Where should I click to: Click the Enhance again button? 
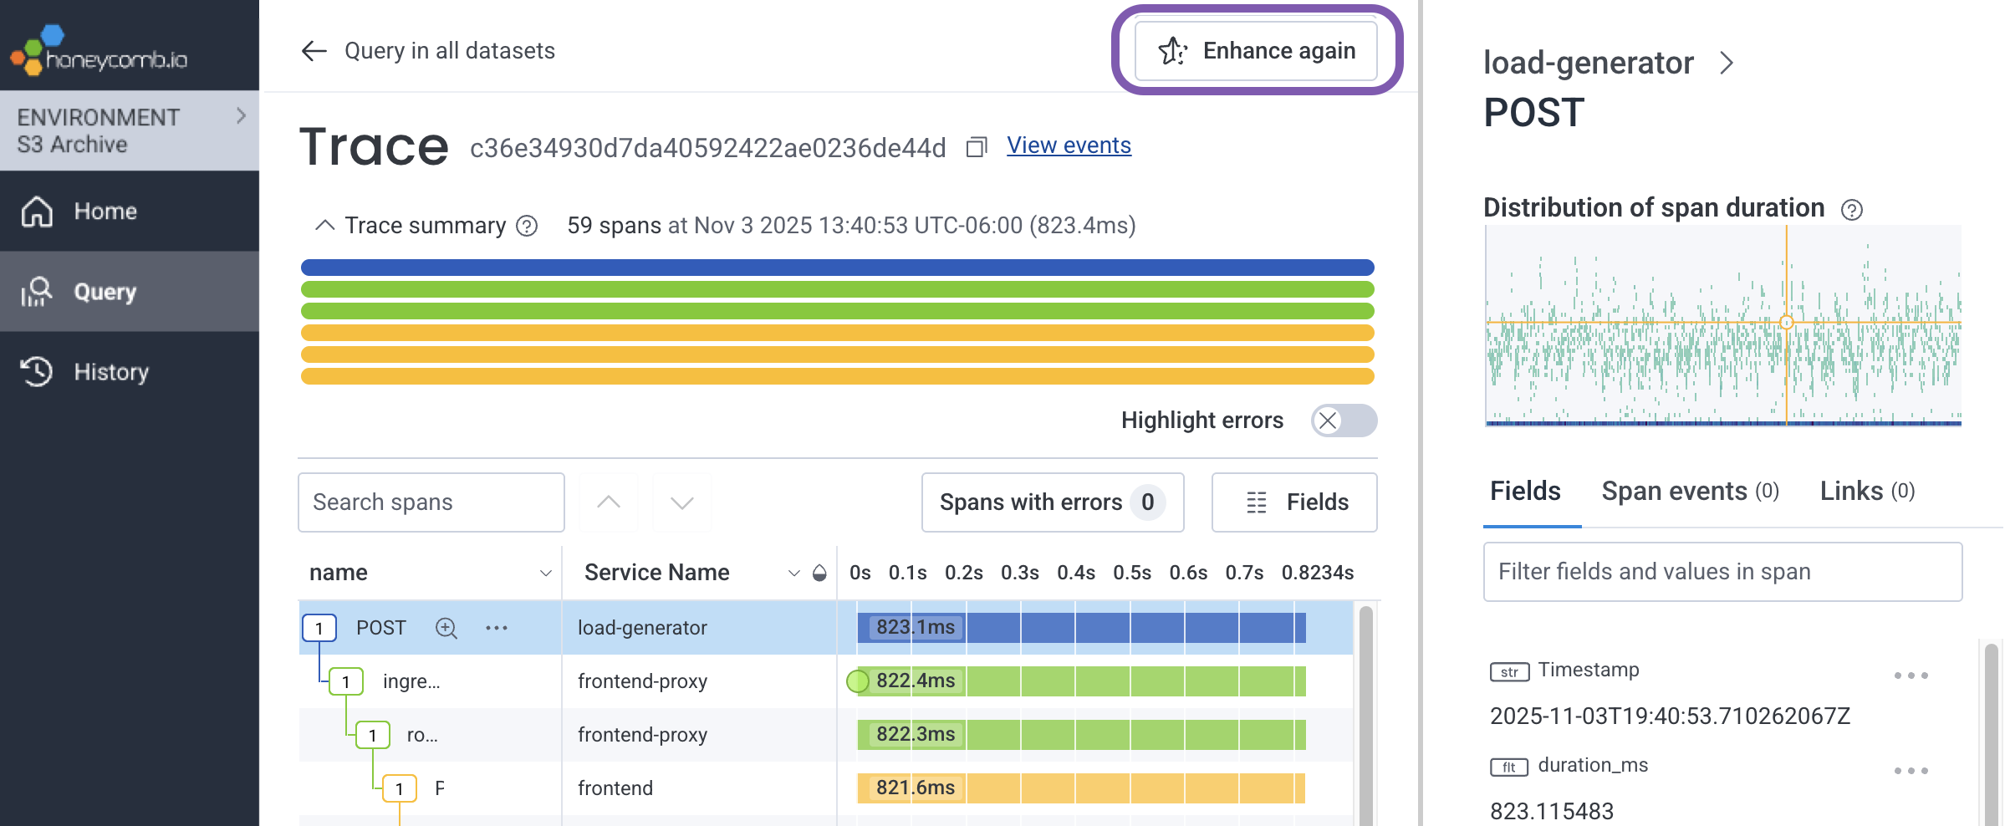pos(1256,51)
